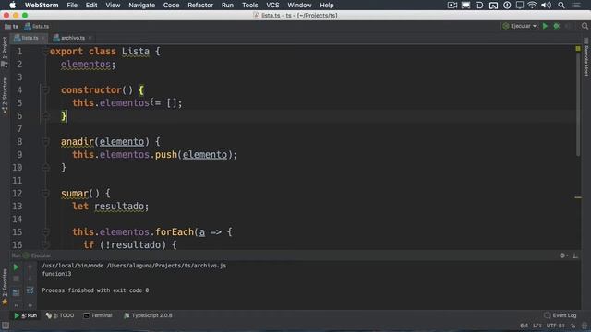Collapse the constructor fold on line 4

click(45, 90)
